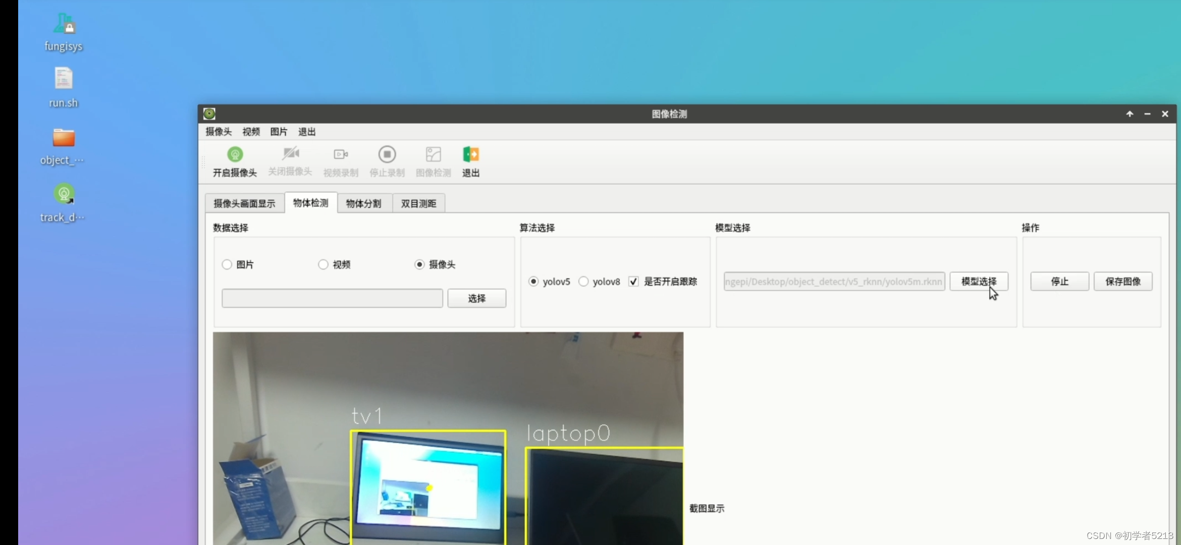Switch to the 物体分割 tab
Screen dimensions: 1181x545
coord(364,203)
